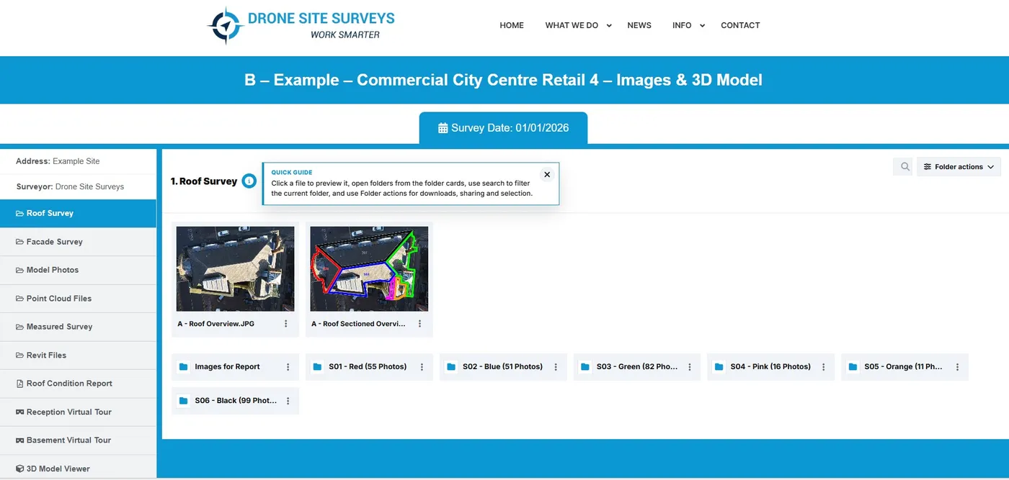The height and width of the screenshot is (480, 1009).
Task: Click the 1. Roof Survey heading
Action: pyautogui.click(x=204, y=181)
